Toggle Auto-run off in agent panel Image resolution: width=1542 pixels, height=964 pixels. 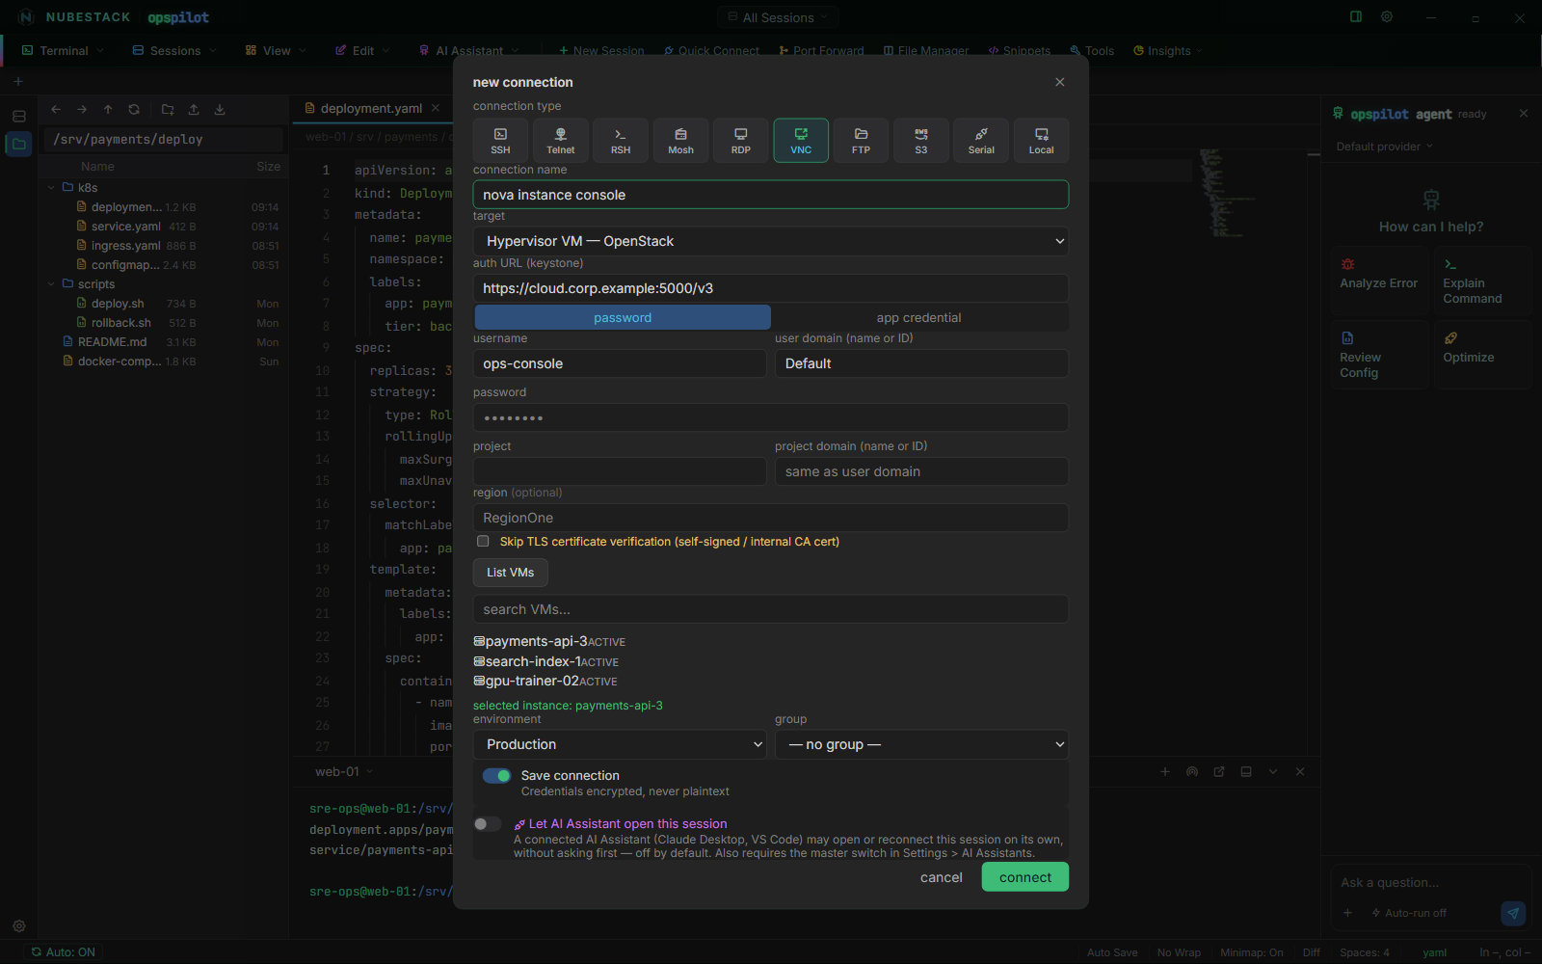click(1409, 913)
